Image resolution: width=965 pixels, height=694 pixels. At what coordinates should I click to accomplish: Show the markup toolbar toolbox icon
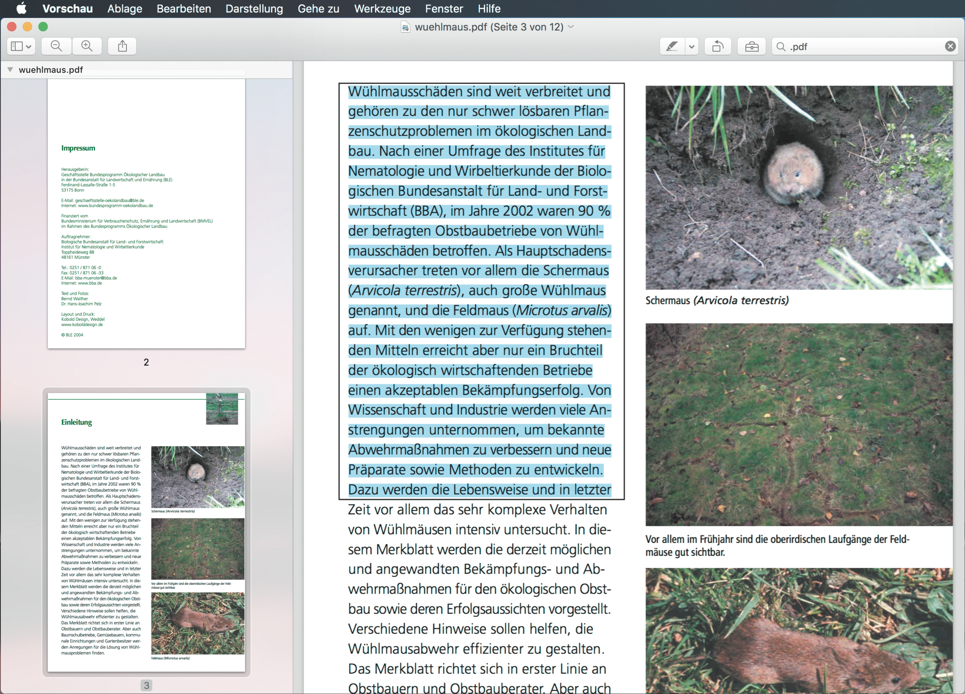pos(752,46)
